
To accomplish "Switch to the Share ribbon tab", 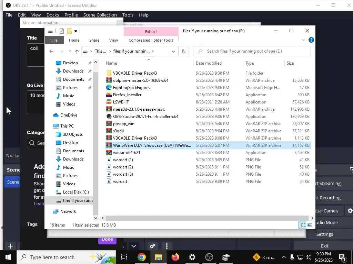I will tap(94, 40).
